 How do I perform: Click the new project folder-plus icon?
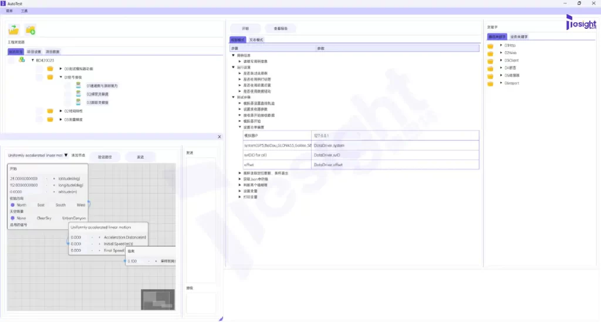click(31, 30)
